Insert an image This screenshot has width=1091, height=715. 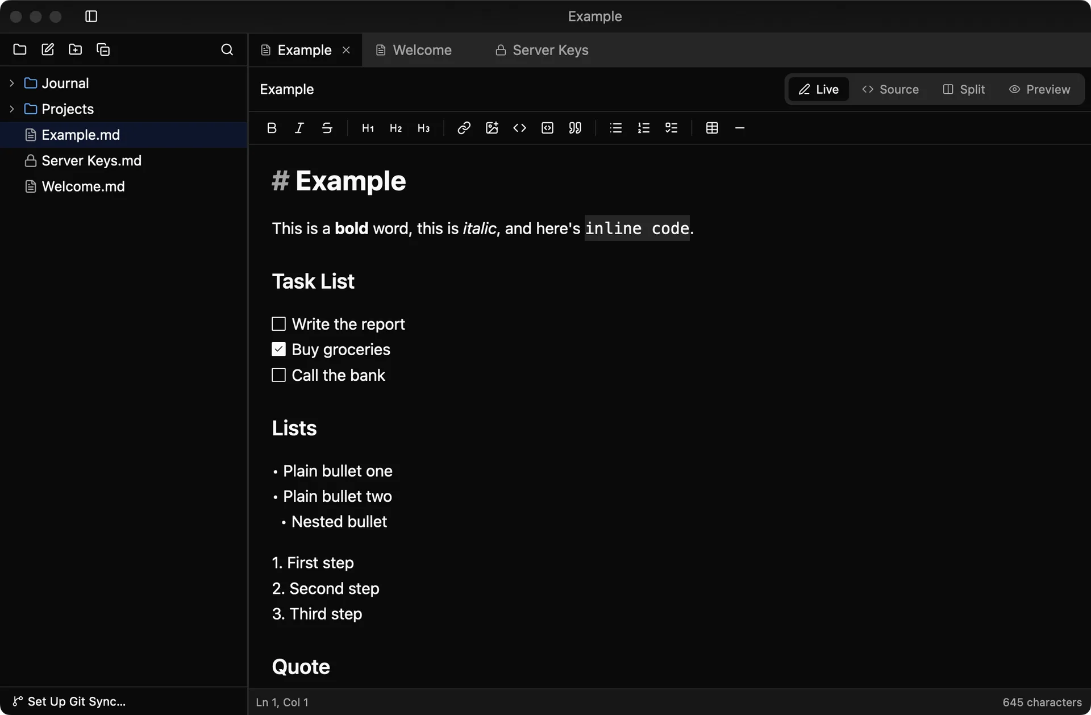[492, 128]
